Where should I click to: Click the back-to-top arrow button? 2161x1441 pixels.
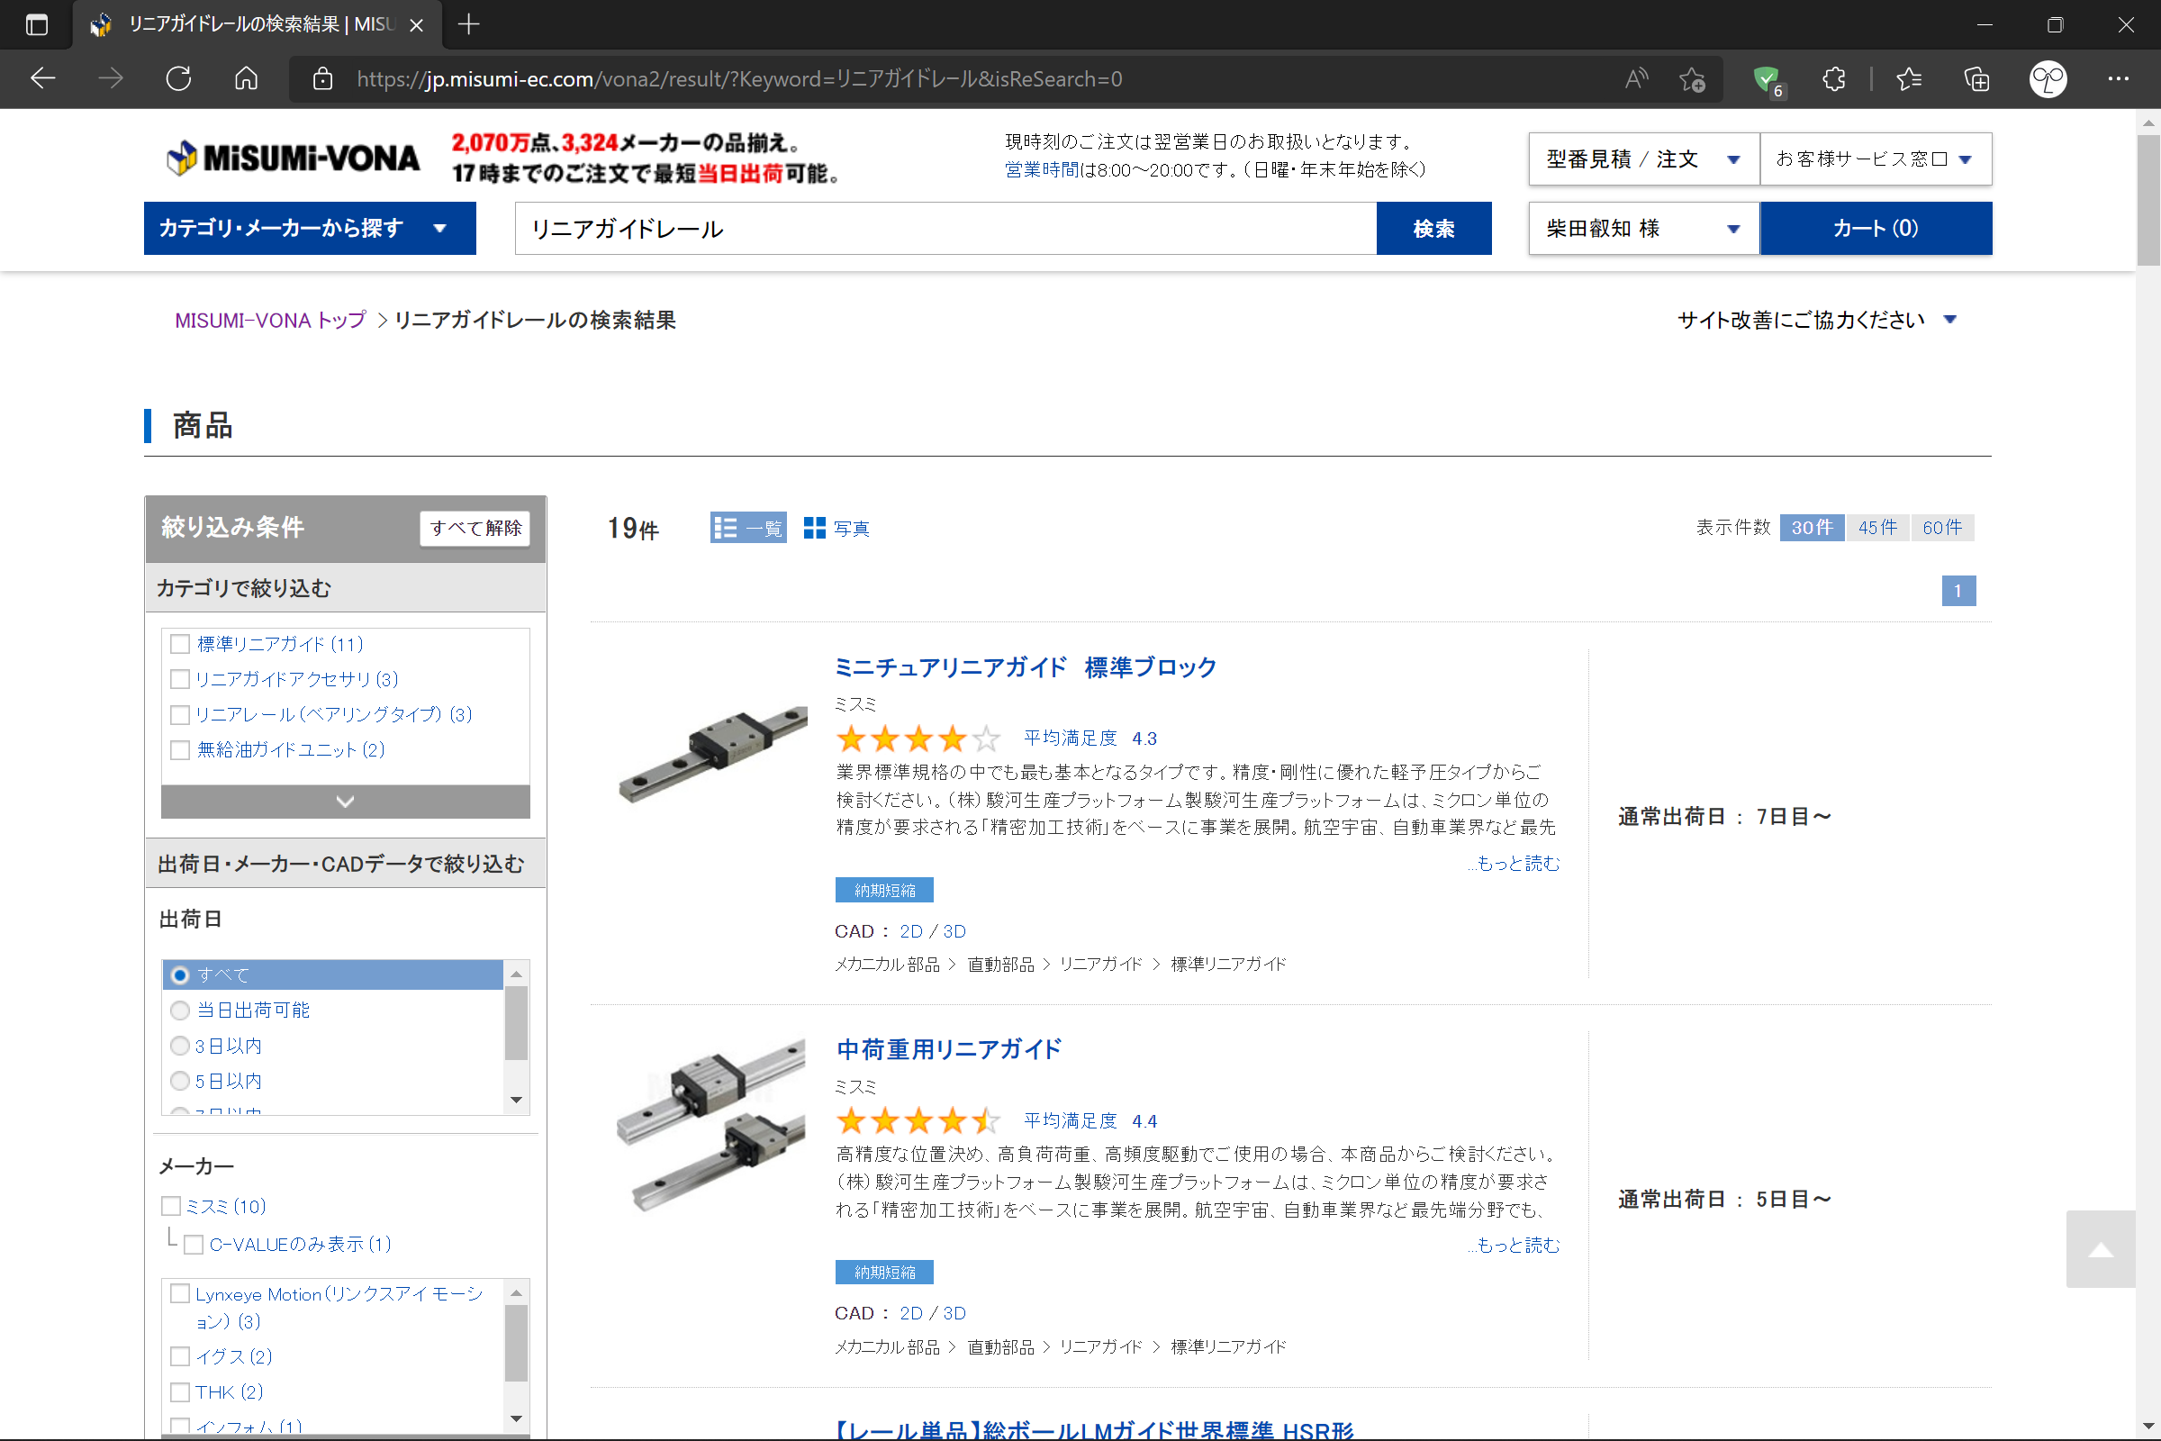coord(2101,1250)
